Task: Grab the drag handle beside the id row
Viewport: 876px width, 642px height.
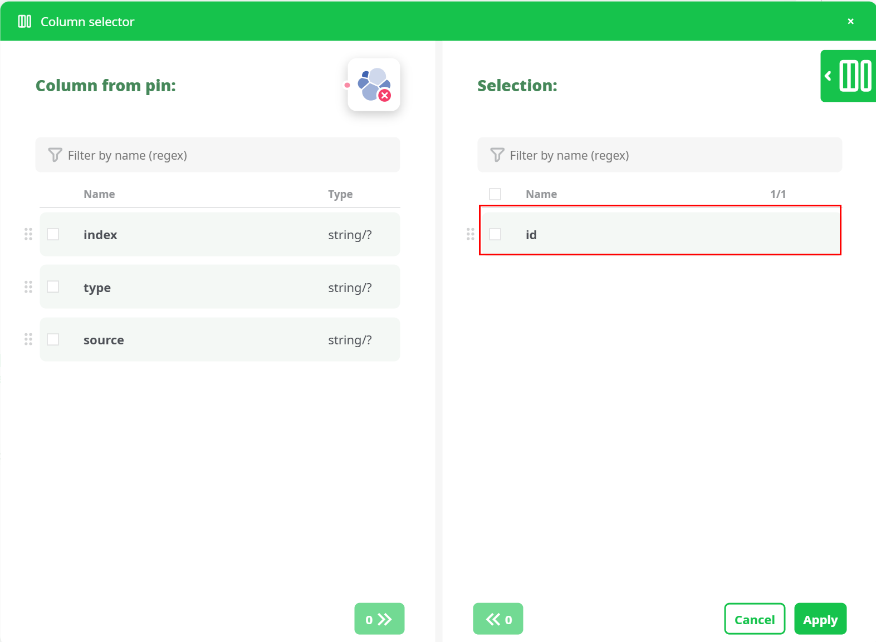Action: tap(469, 234)
